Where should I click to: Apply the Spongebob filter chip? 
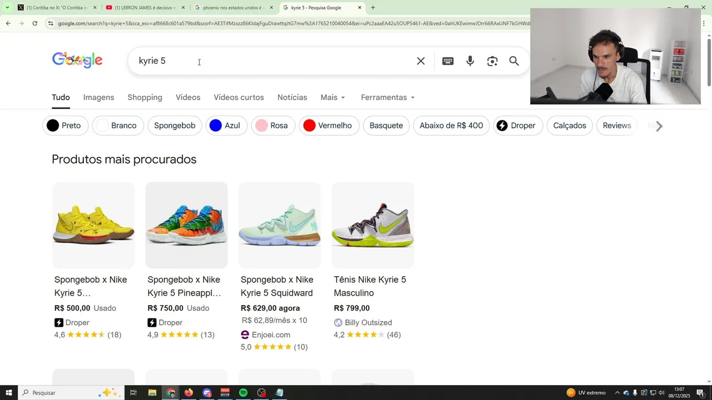point(175,126)
